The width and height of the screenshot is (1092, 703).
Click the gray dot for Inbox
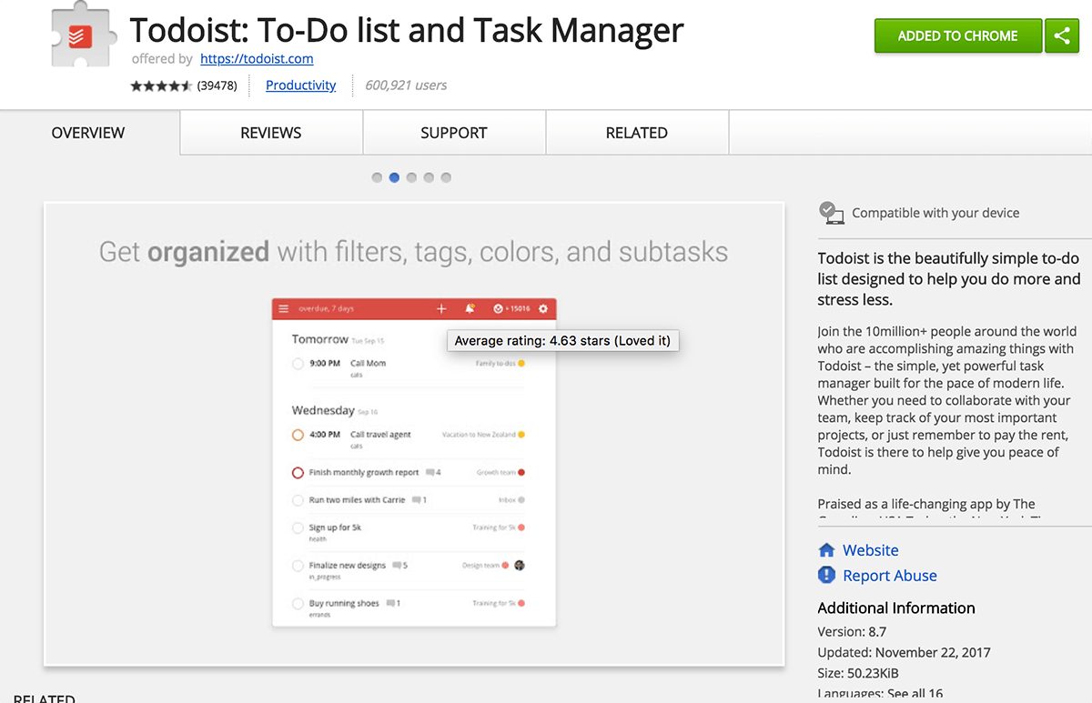[521, 500]
